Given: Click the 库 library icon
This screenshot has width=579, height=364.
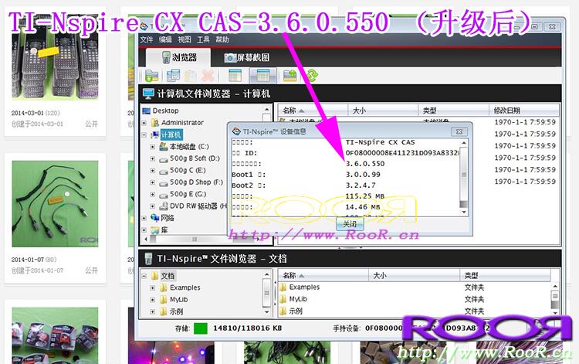Looking at the screenshot, I should [155, 230].
